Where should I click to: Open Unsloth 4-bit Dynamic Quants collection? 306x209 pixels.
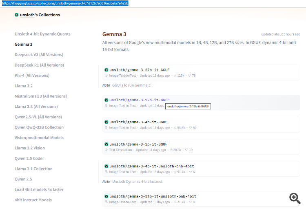tap(42, 34)
